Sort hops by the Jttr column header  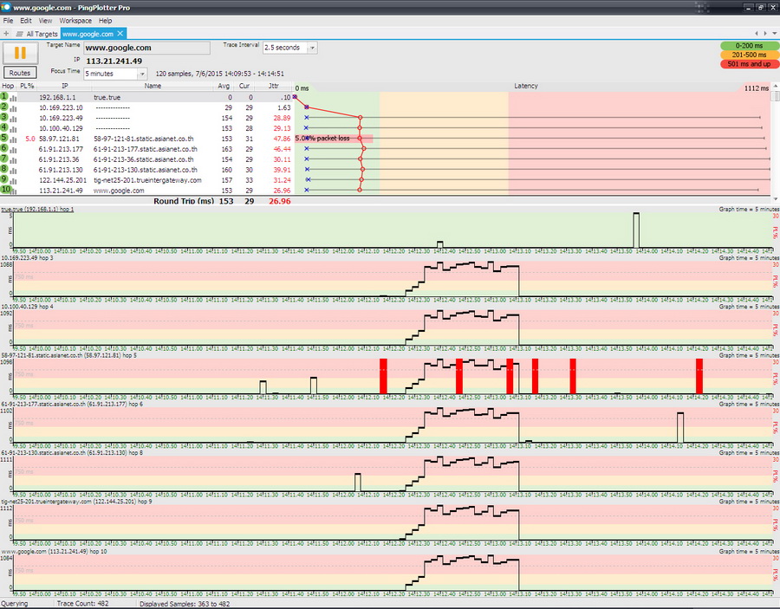pyautogui.click(x=274, y=86)
